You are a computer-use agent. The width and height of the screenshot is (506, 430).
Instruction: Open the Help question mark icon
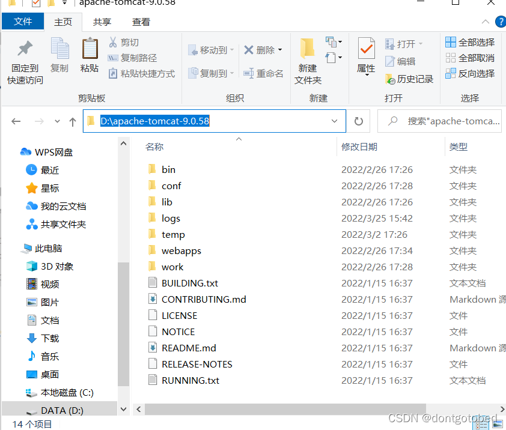pyautogui.click(x=501, y=22)
